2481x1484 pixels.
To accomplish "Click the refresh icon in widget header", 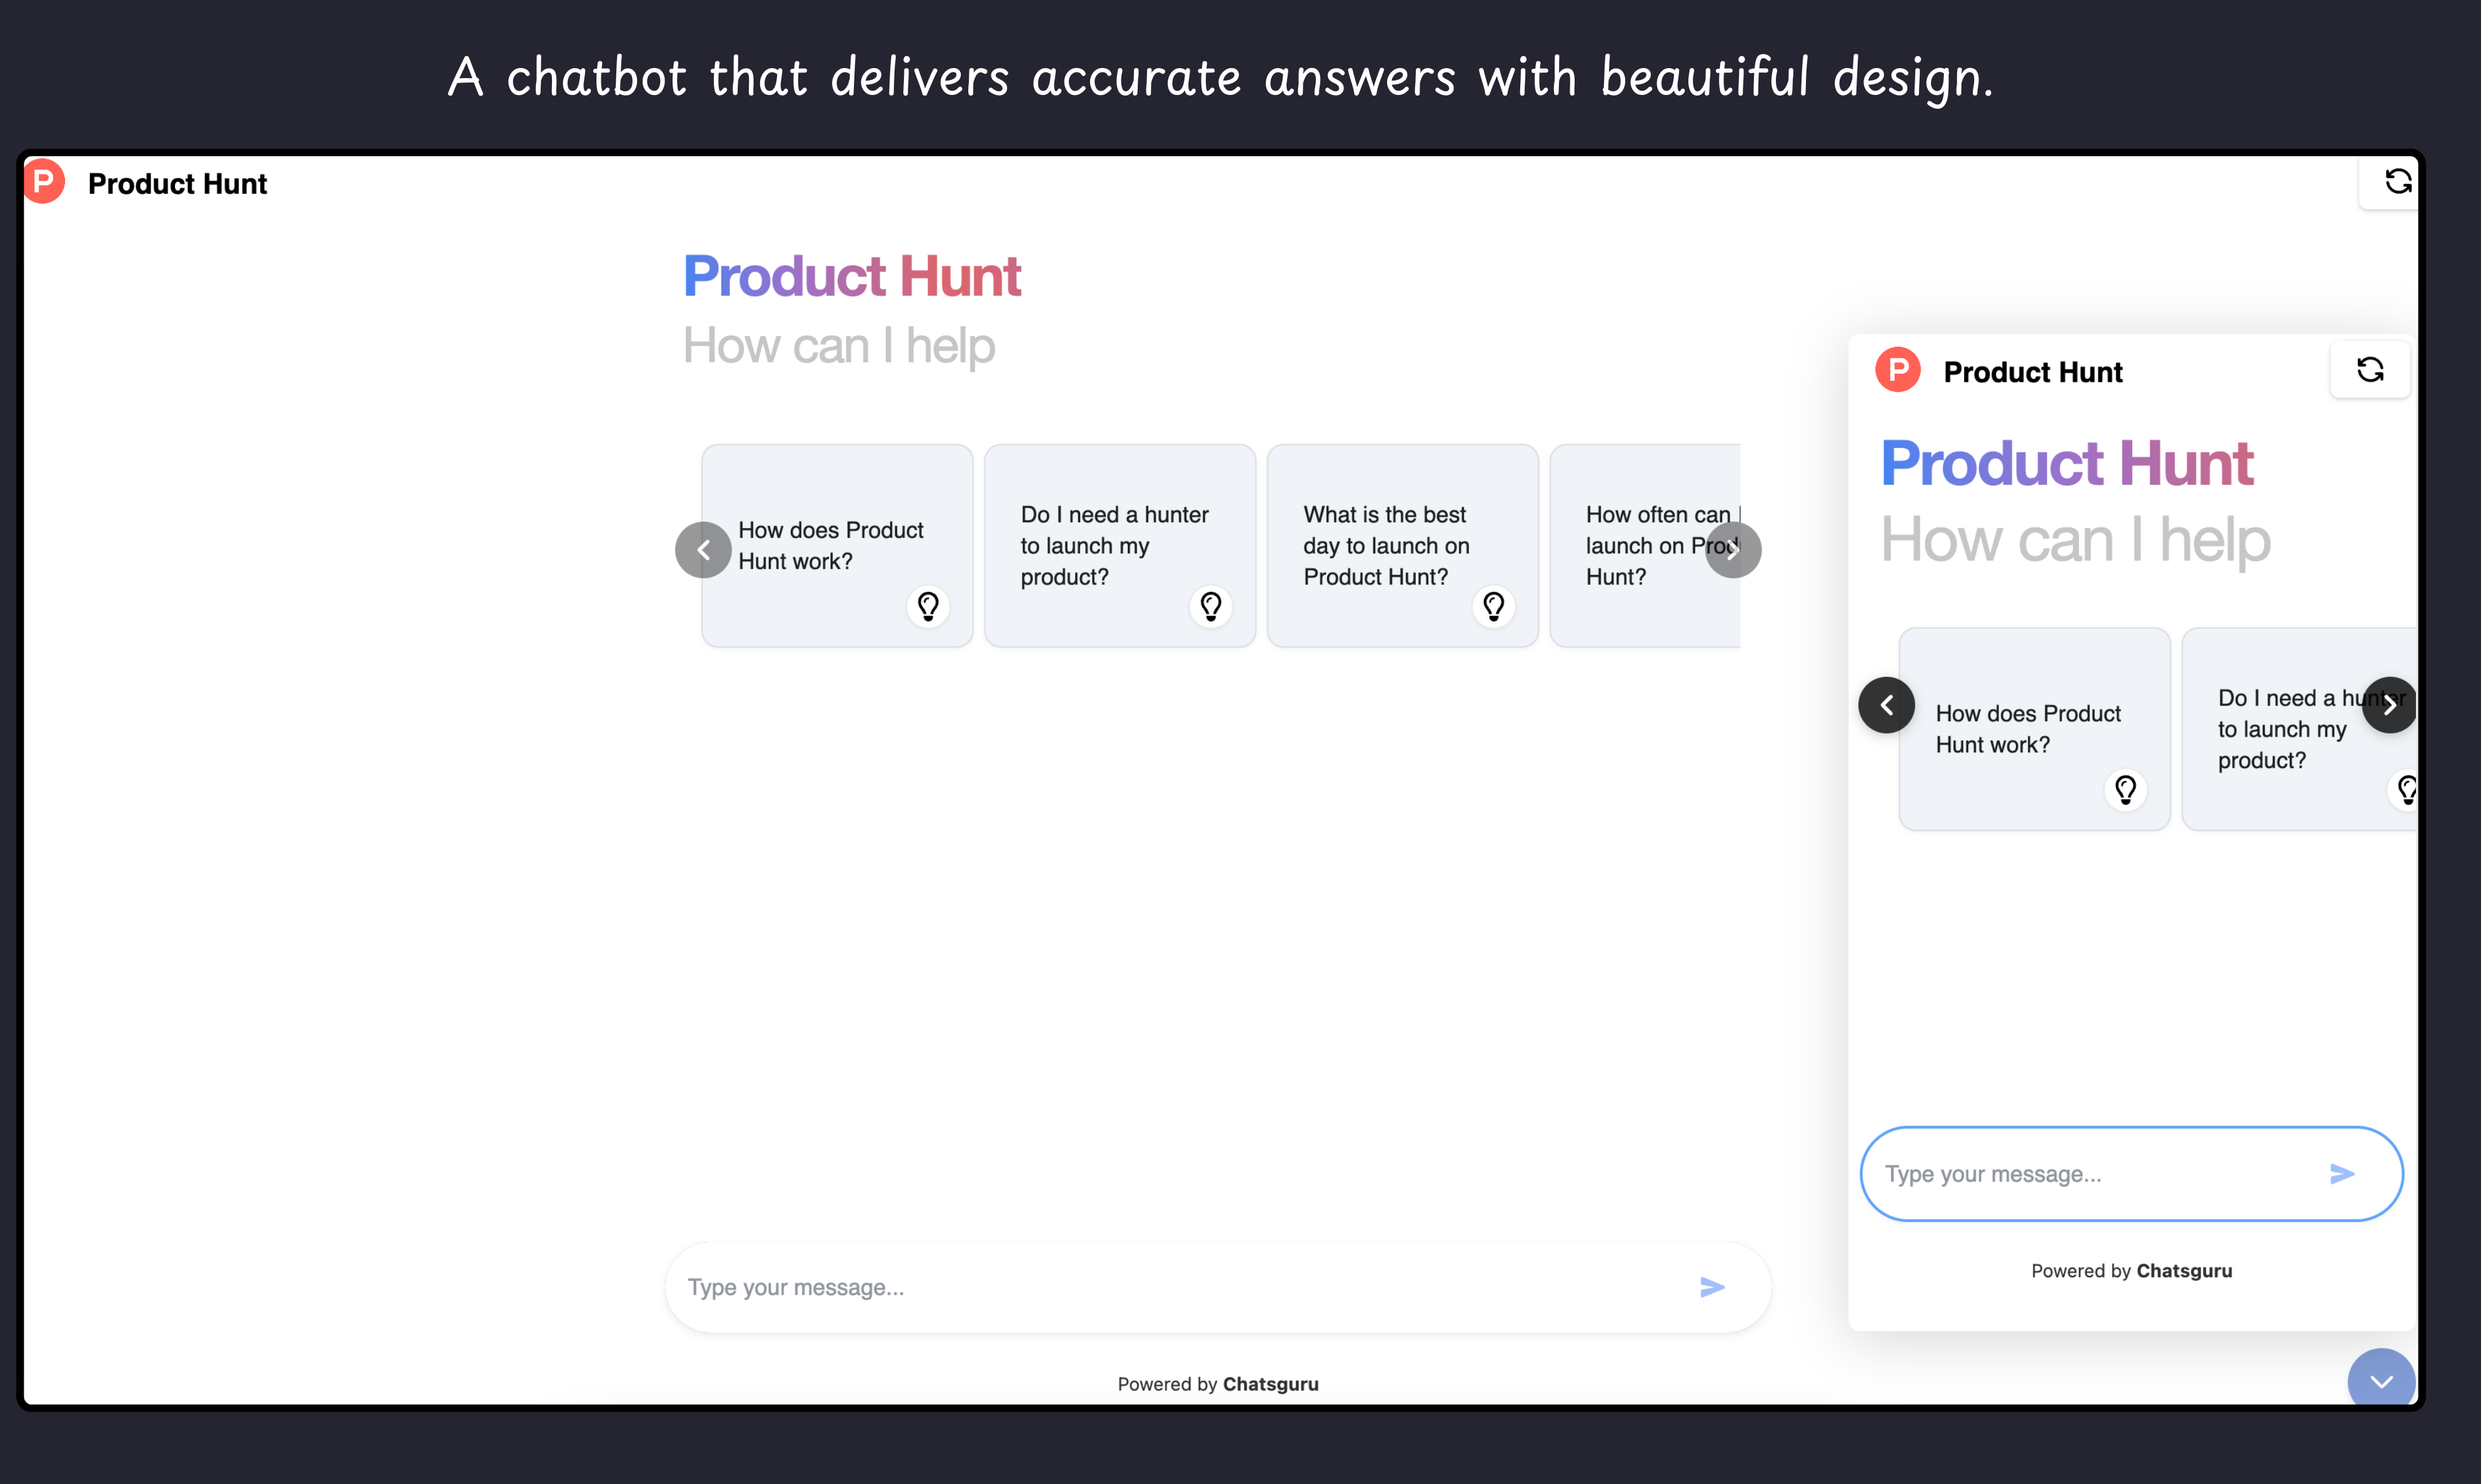I will [2369, 369].
